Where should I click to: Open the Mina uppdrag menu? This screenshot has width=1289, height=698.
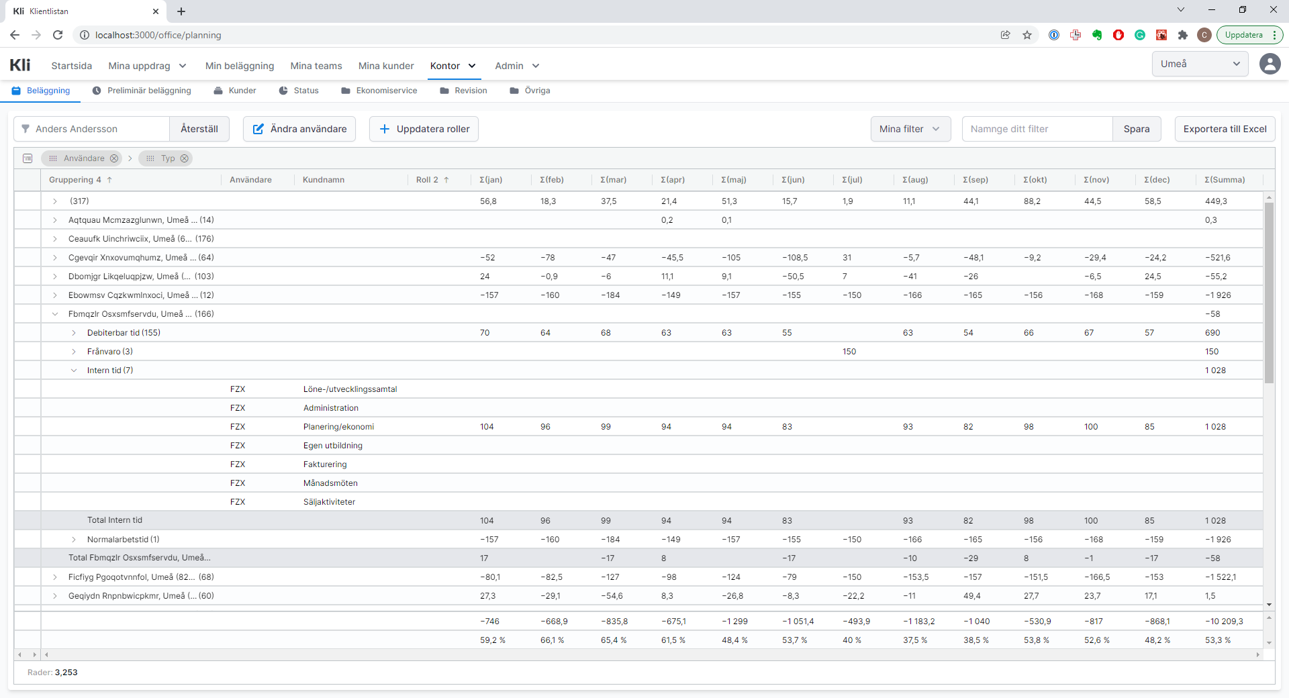point(147,66)
